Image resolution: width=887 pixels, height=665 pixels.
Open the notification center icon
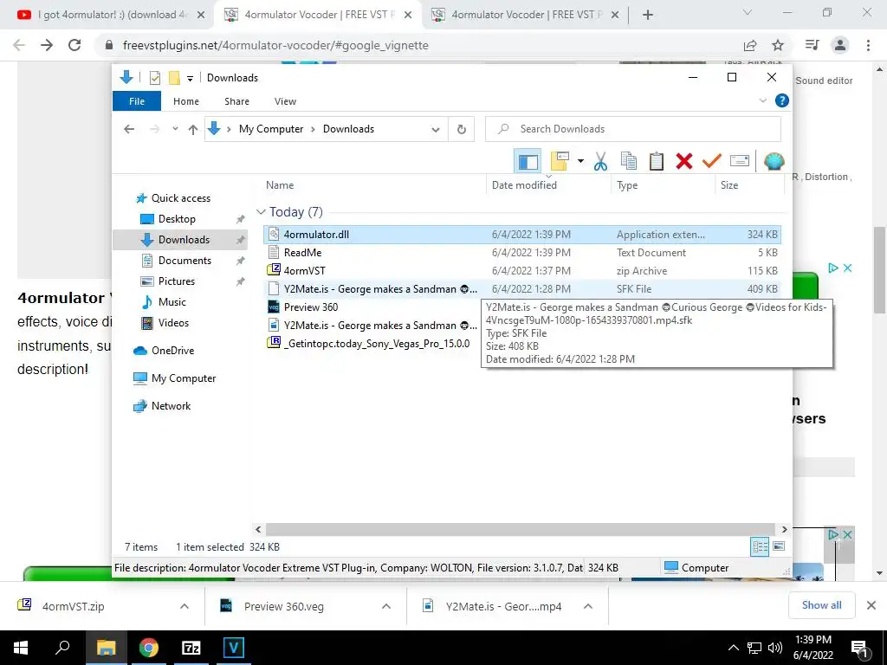(x=860, y=648)
